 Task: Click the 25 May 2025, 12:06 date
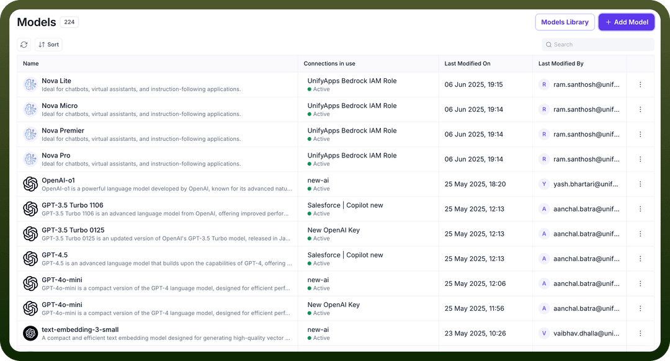tap(475, 283)
